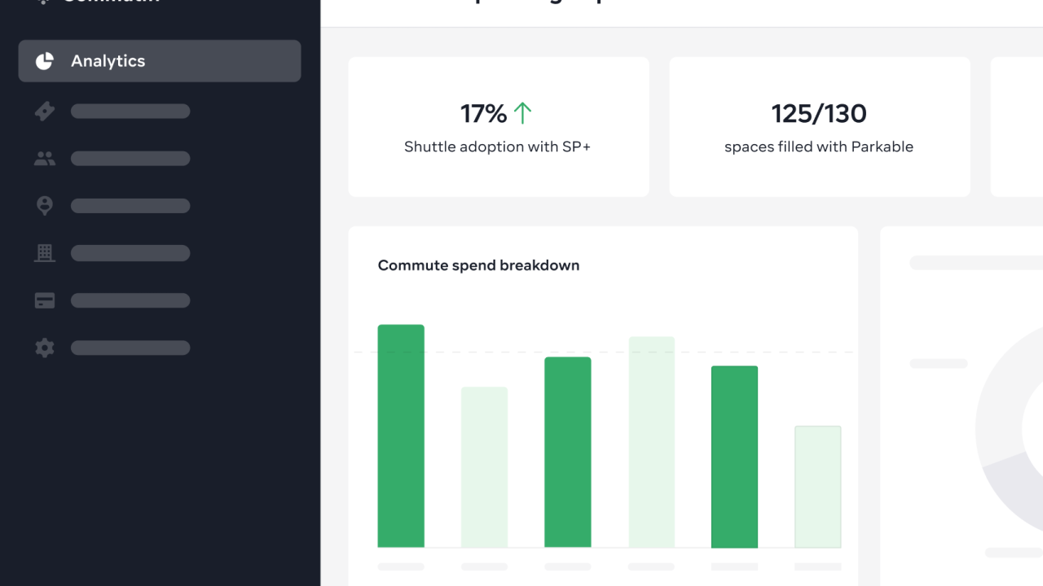The height and width of the screenshot is (586, 1043).
Task: Click the office building icon in the sidebar
Action: (x=45, y=252)
